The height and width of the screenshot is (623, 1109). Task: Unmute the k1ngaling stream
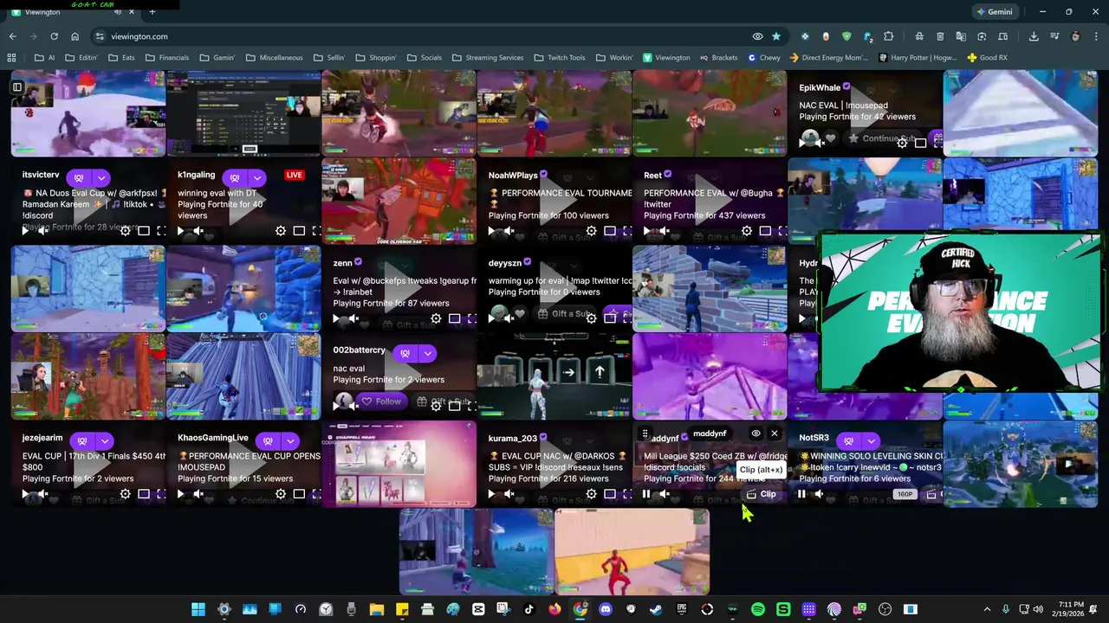198,231
